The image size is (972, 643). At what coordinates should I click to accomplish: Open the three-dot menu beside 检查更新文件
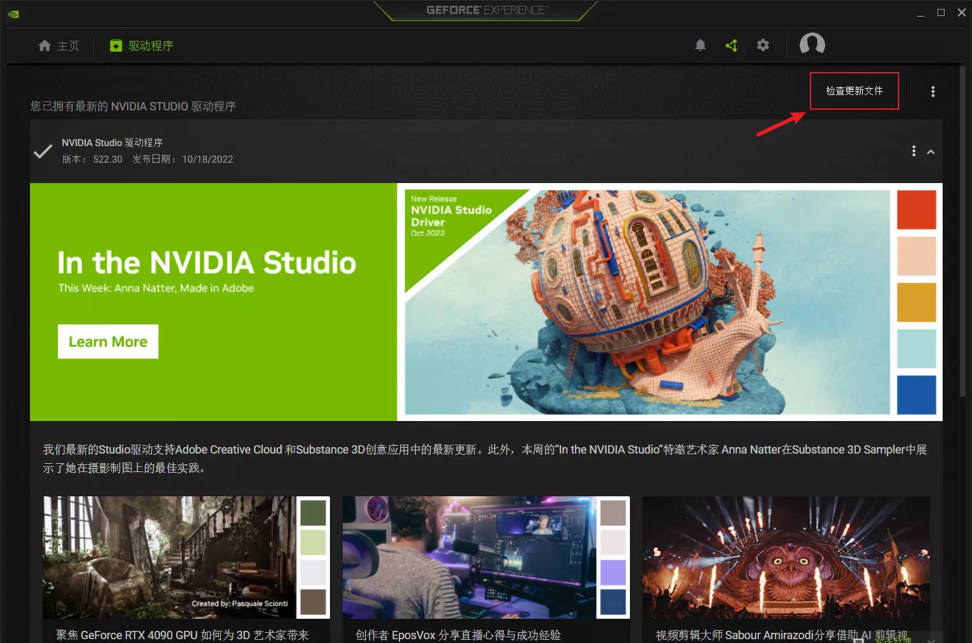(932, 92)
